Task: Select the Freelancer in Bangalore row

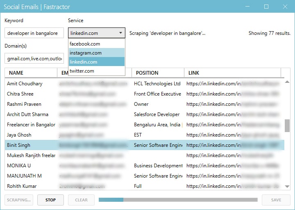Action: (x=145, y=125)
